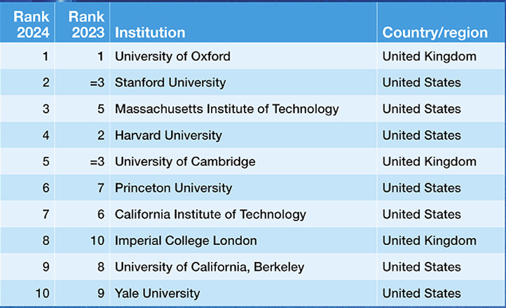Click United Kingdom in Oxford's row
Viewport: 506px width, 308px height.
(x=429, y=56)
